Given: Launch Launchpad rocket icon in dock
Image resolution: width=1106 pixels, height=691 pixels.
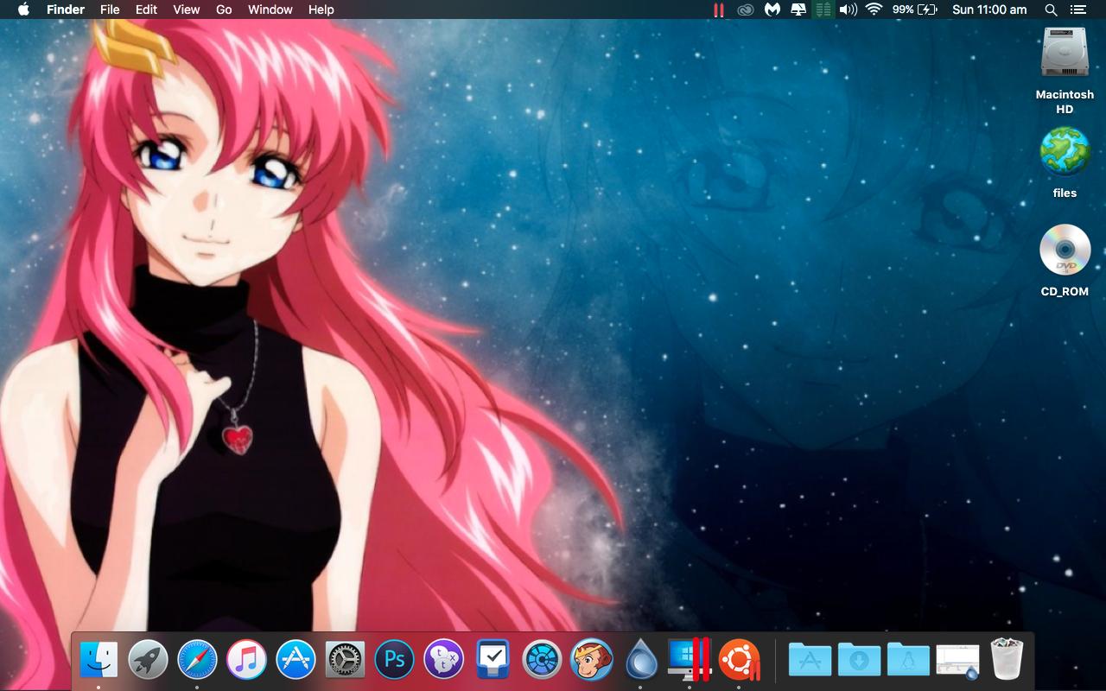Looking at the screenshot, I should pos(148,660).
